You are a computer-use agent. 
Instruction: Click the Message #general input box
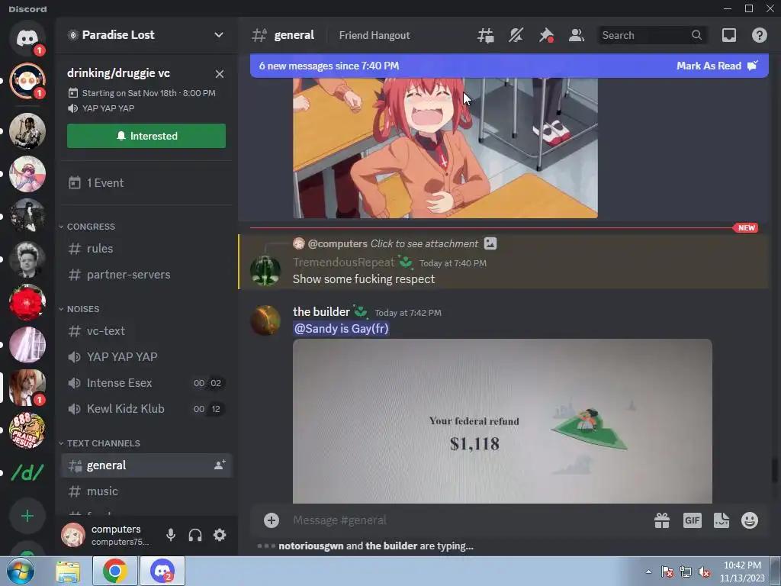click(468, 520)
